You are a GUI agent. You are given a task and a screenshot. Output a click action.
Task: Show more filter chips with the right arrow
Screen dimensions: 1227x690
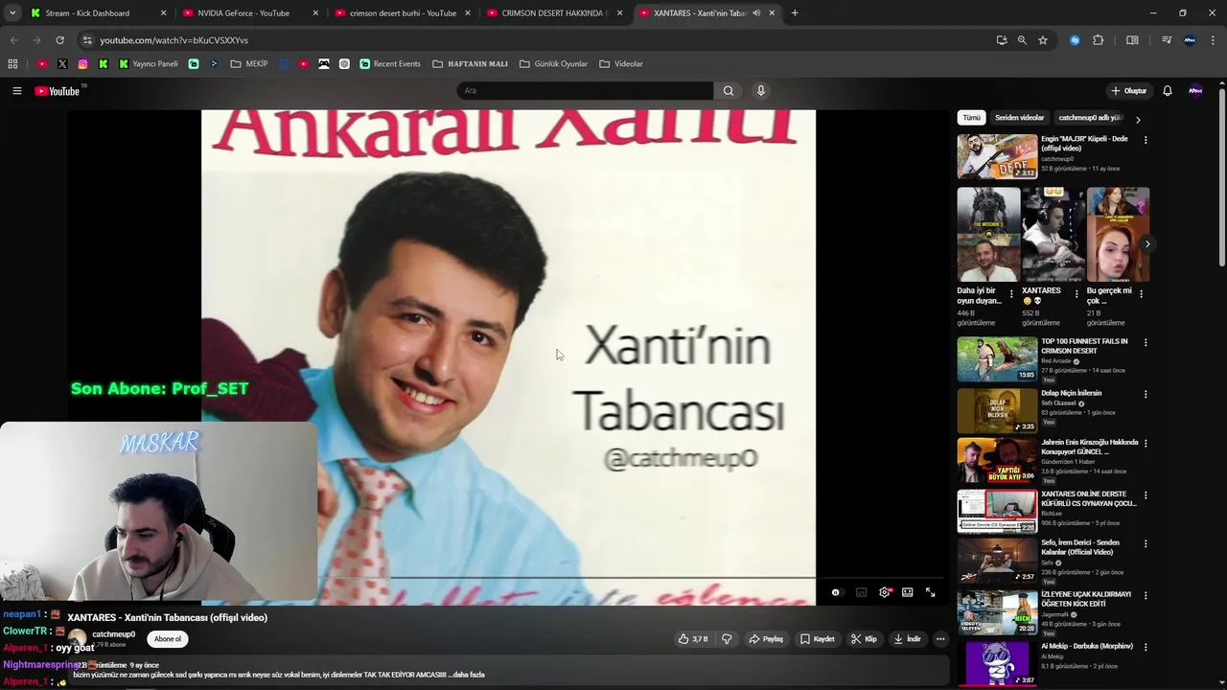click(x=1138, y=120)
